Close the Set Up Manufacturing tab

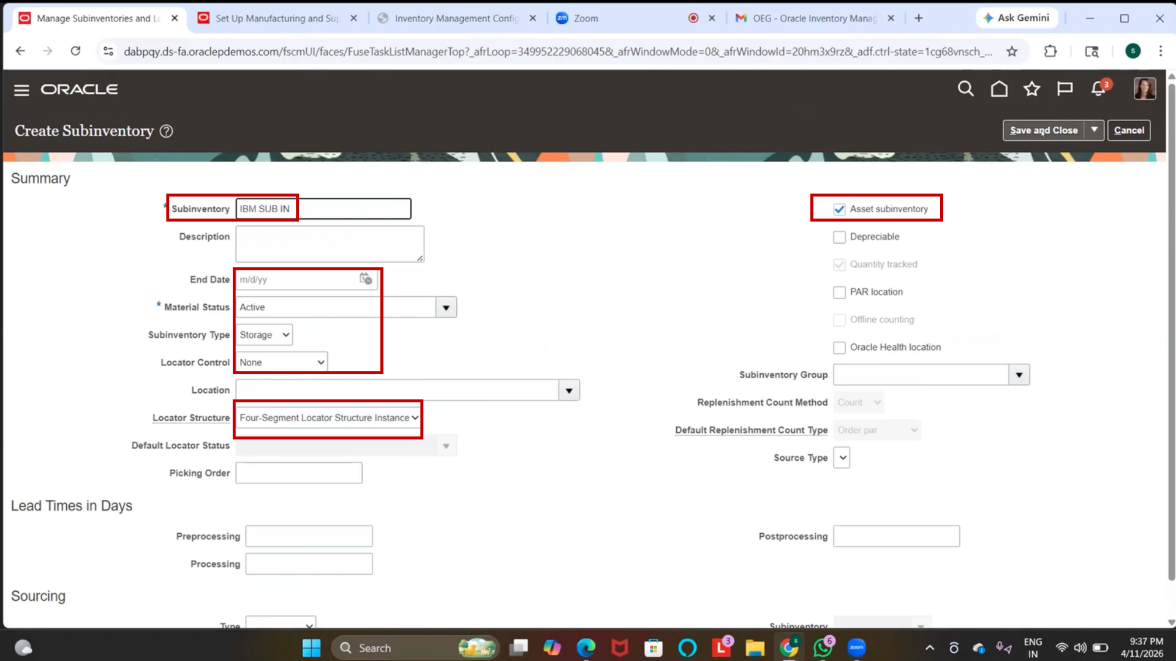(353, 18)
